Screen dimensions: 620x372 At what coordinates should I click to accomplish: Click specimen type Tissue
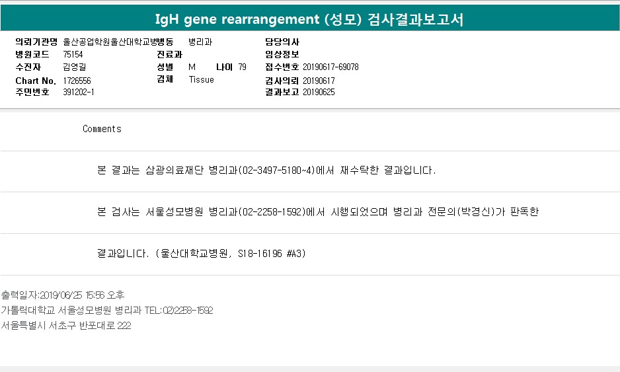click(201, 79)
